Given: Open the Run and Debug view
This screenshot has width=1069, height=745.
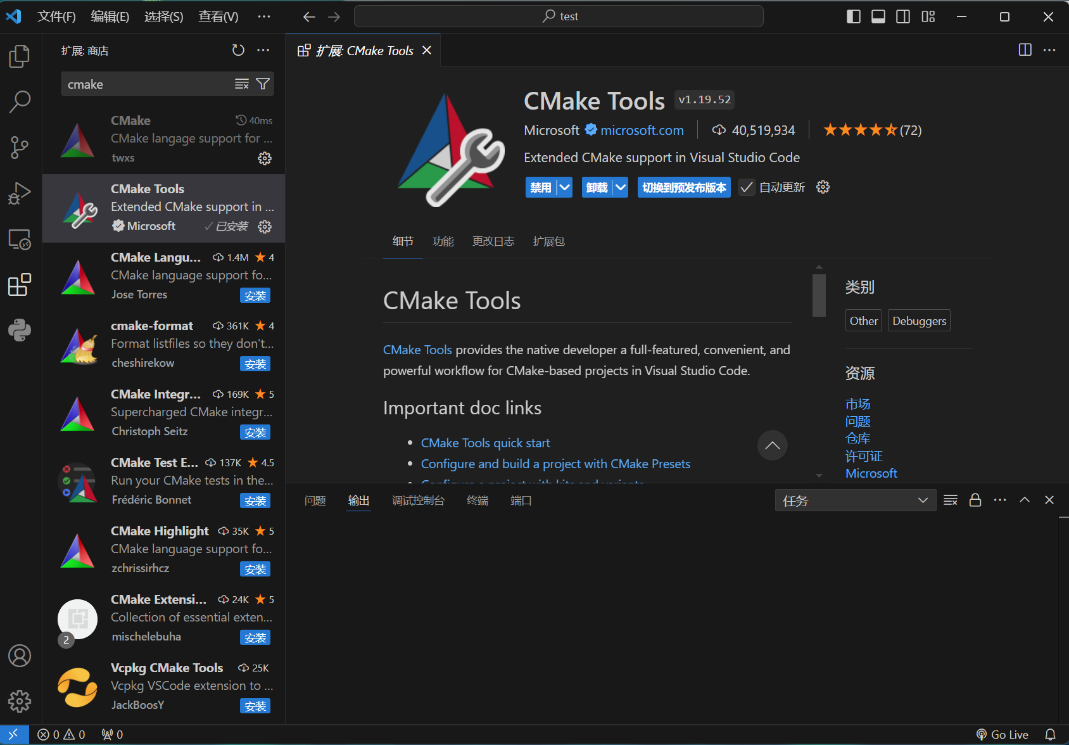Looking at the screenshot, I should coord(20,193).
